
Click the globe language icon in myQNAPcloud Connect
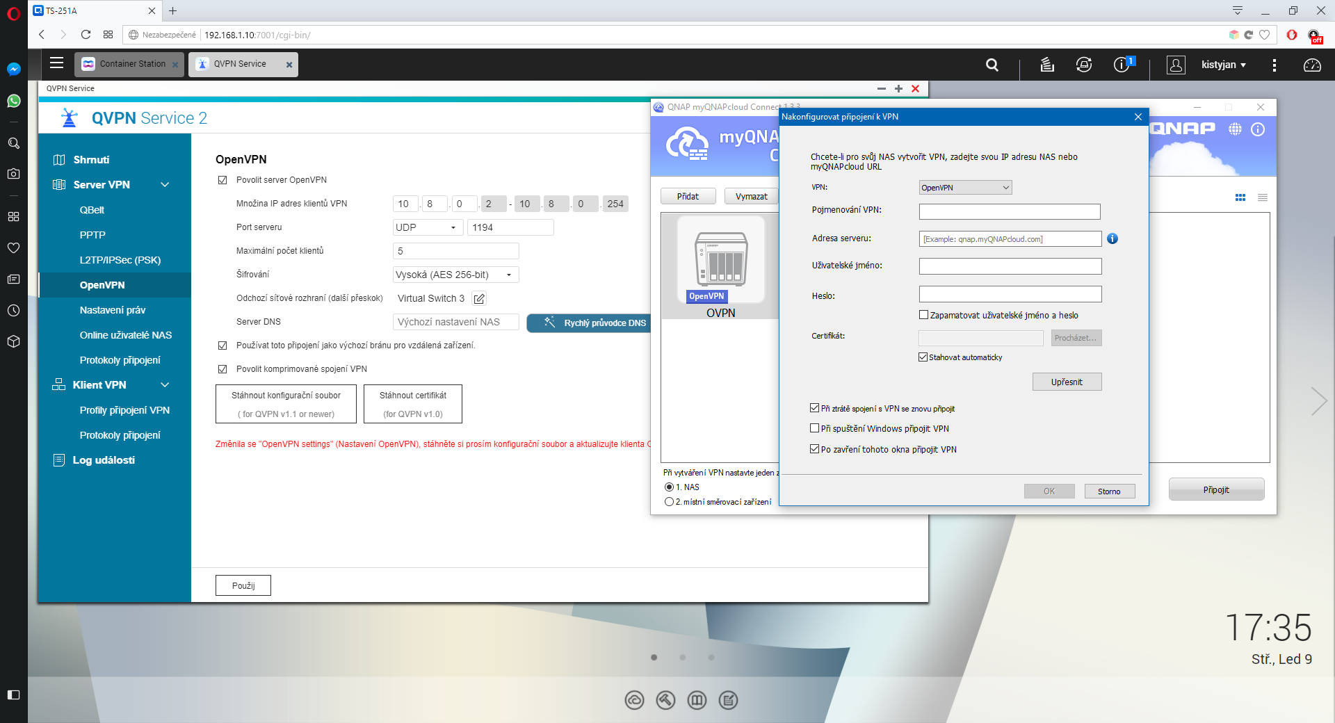[1235, 129]
